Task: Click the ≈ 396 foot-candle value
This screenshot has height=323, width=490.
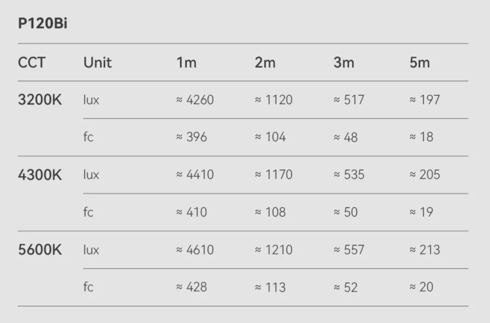Action: 191,137
